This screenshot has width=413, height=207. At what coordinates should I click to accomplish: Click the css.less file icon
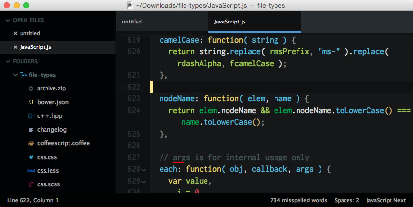click(31, 171)
